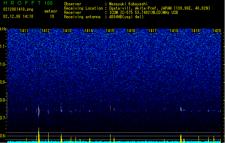Click the Receiving Location label

point(83,8)
